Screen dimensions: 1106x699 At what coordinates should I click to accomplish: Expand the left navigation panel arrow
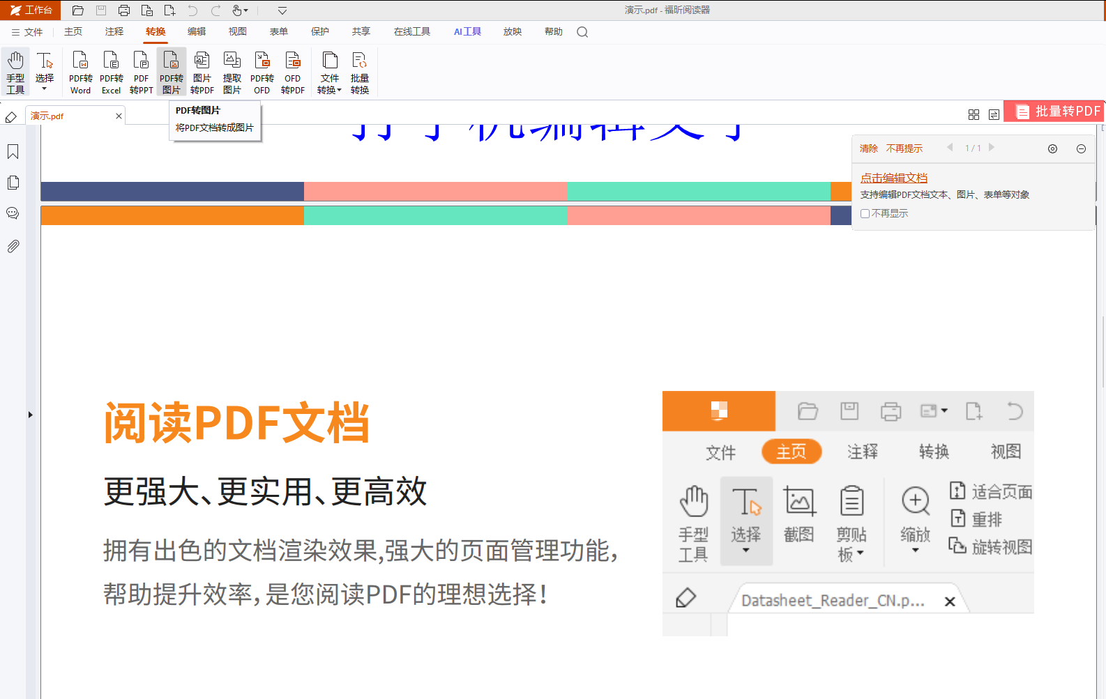click(30, 415)
